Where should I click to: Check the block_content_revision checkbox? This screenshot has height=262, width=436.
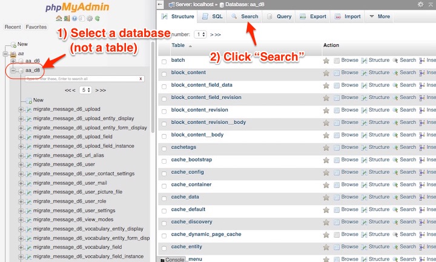click(x=164, y=112)
